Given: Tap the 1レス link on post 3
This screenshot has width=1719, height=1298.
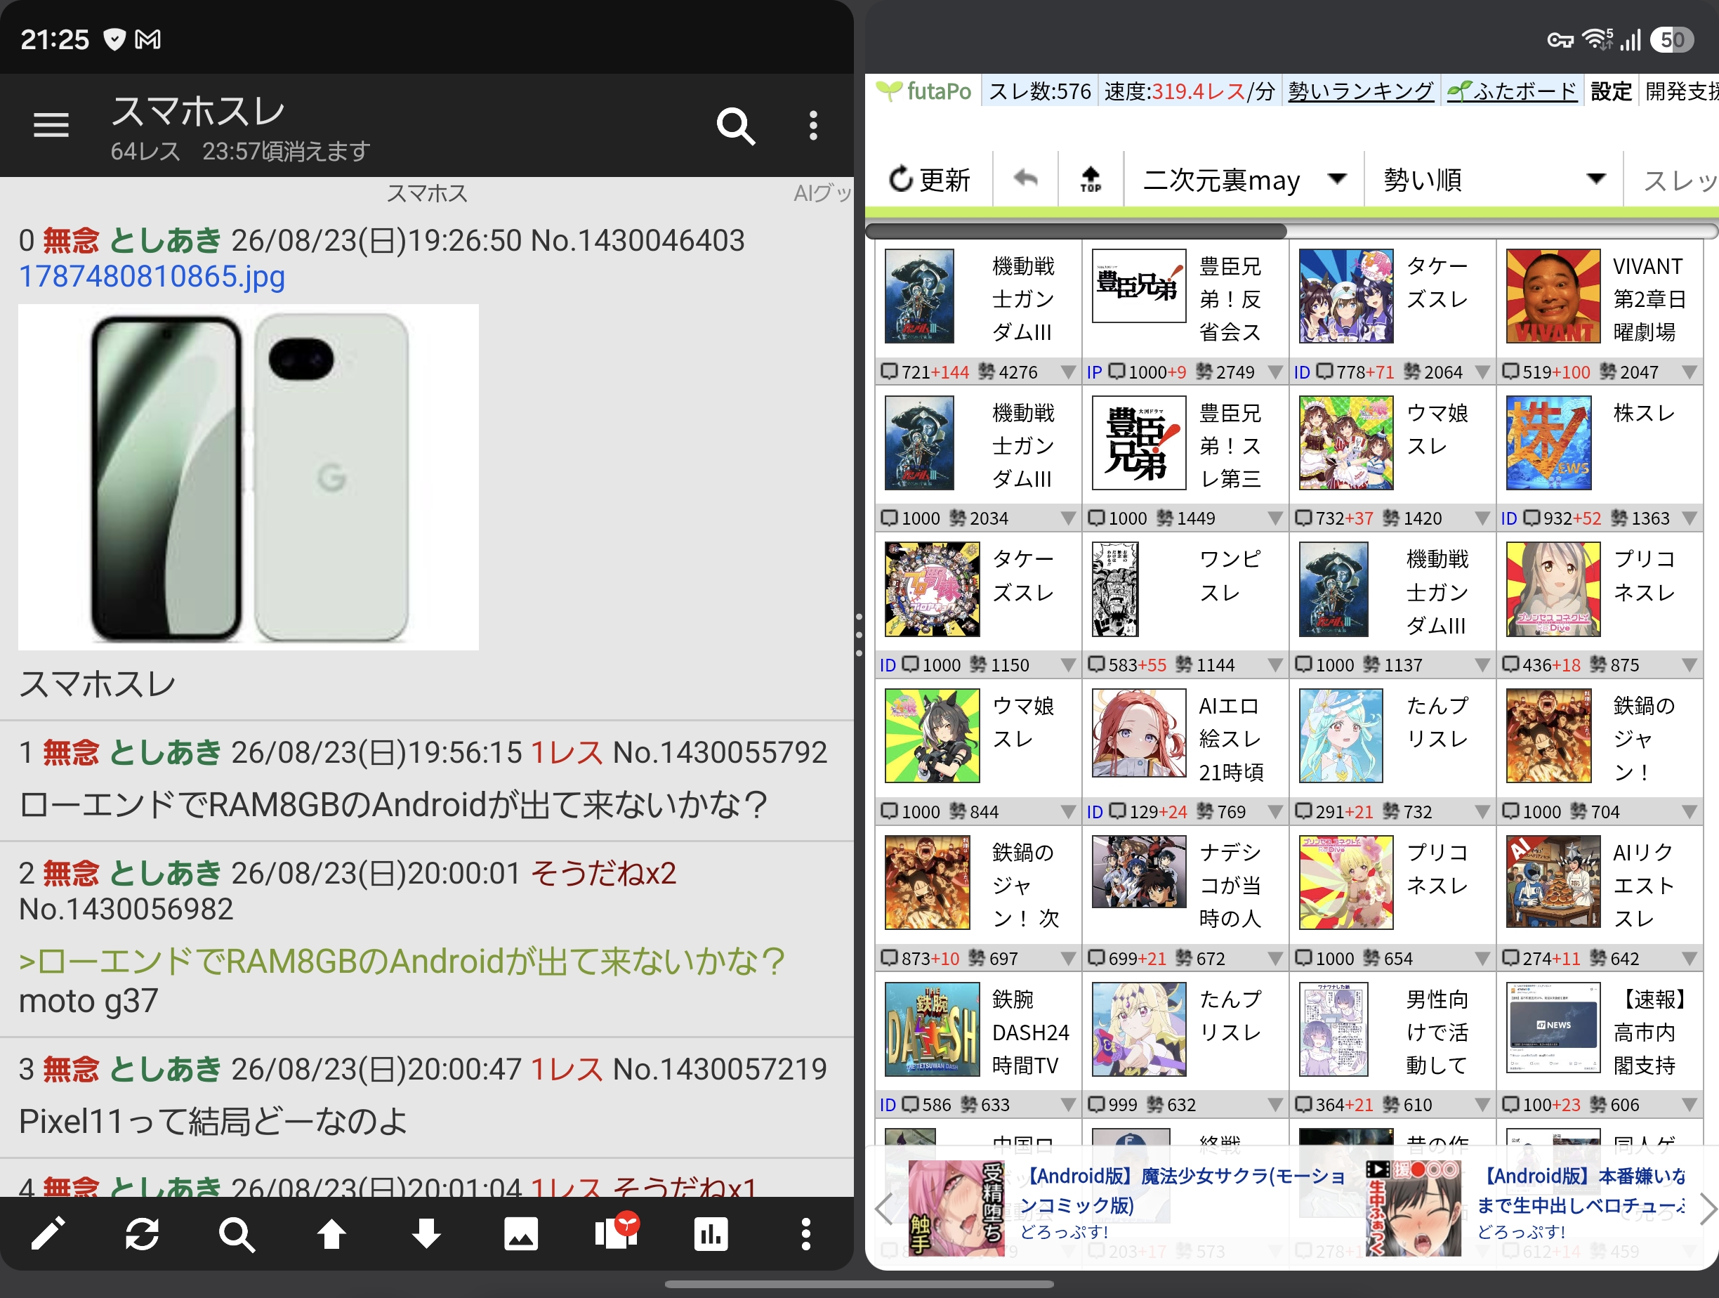Looking at the screenshot, I should 567,1070.
